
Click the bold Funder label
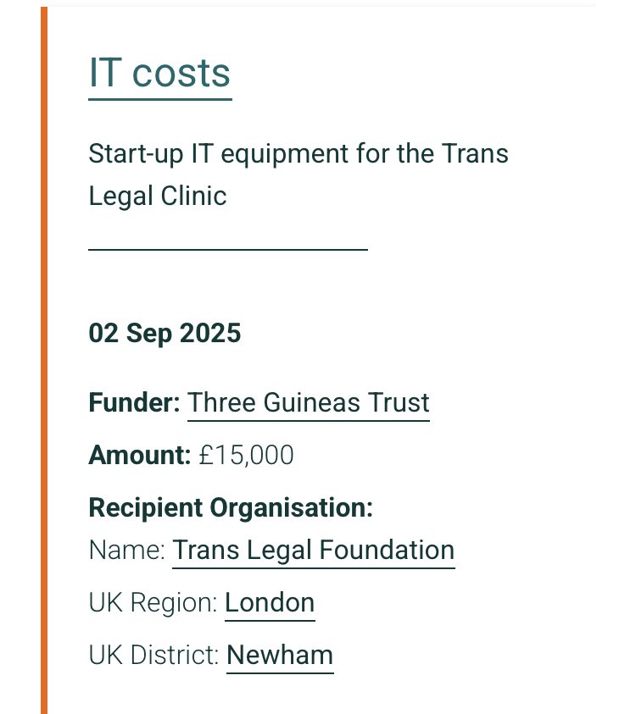click(x=134, y=402)
